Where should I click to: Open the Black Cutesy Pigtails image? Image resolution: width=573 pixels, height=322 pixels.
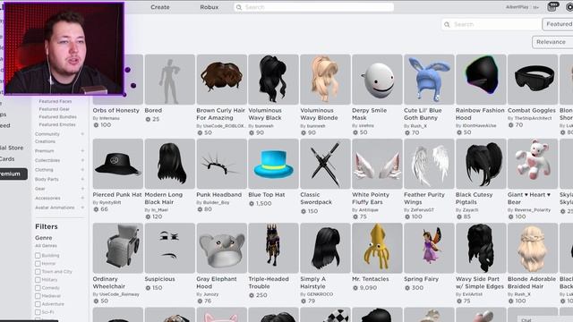481,164
